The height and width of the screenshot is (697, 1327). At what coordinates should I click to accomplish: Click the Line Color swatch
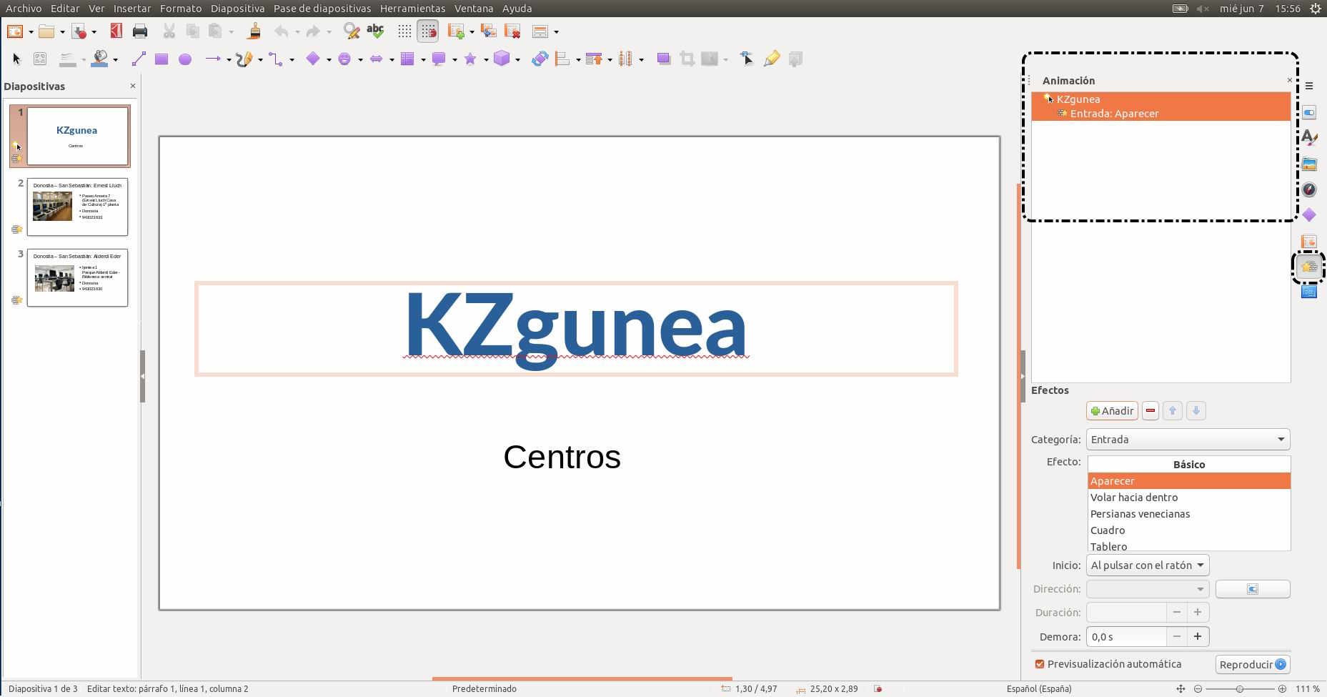(x=68, y=59)
